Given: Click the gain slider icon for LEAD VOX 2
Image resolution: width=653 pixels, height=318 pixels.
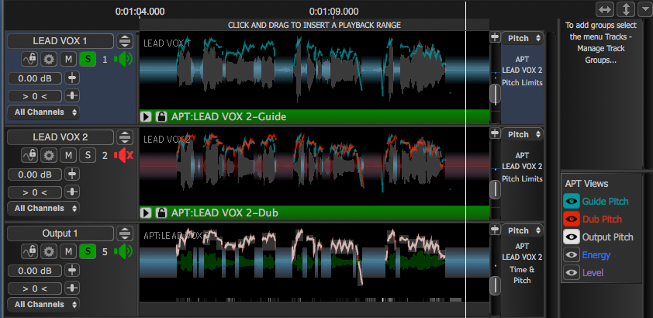Looking at the screenshot, I should point(72,174).
